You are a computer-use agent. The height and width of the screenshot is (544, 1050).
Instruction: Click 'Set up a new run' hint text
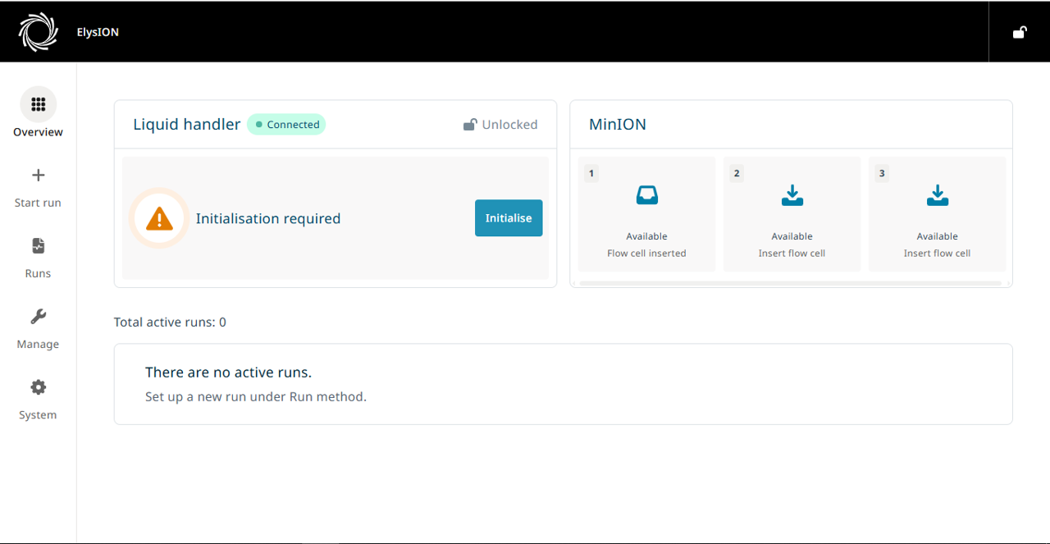click(x=256, y=397)
